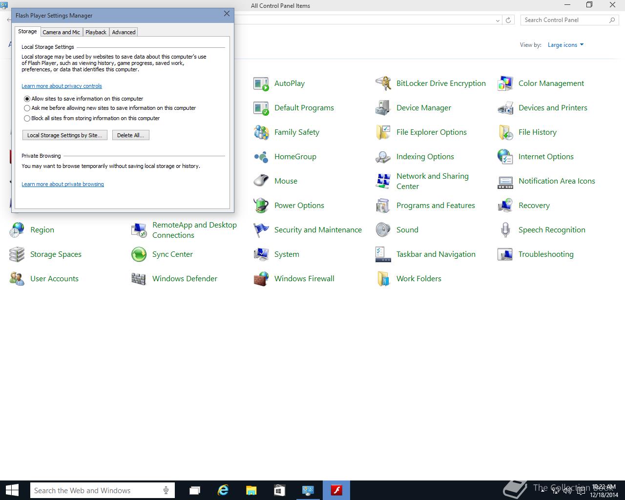The width and height of the screenshot is (625, 500).
Task: Open the Internet Options icon
Action: (x=505, y=157)
